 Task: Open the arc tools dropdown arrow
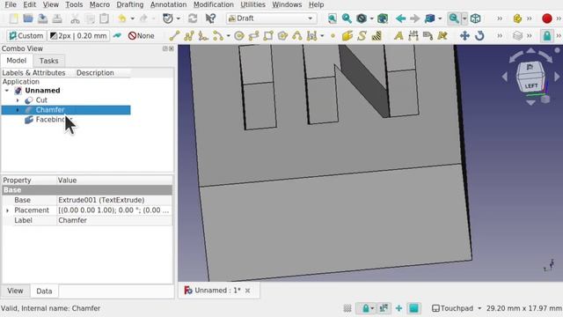point(228,35)
